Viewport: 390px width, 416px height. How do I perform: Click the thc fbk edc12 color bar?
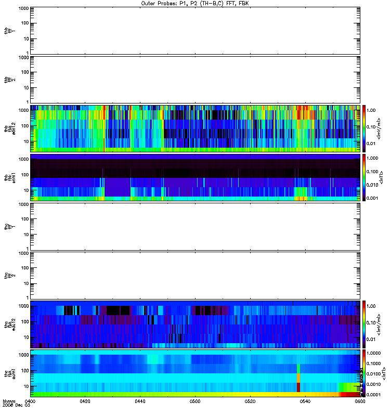click(x=364, y=324)
